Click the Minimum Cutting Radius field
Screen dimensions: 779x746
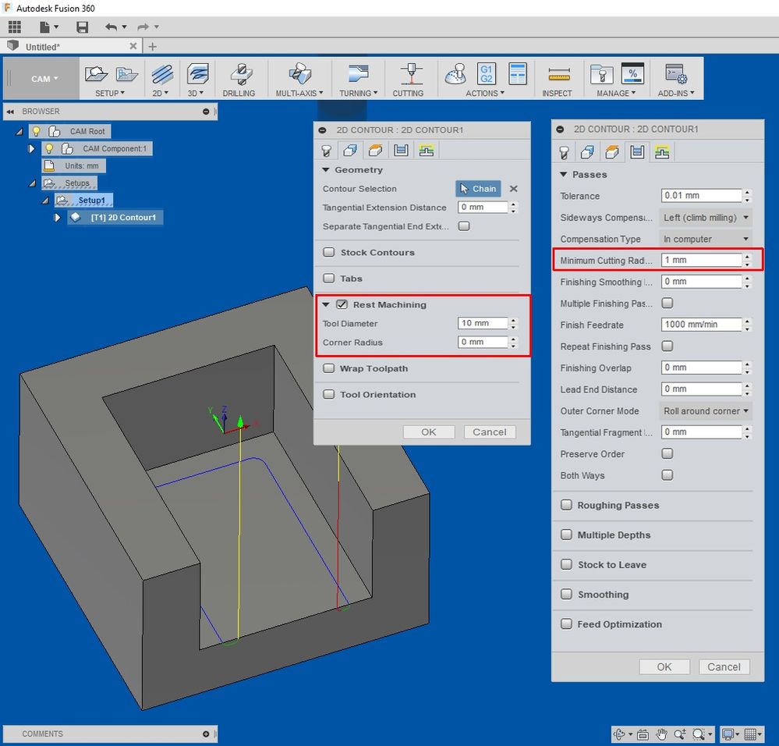(x=702, y=260)
